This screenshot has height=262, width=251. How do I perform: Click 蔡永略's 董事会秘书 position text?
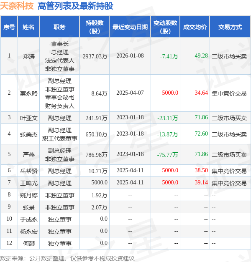(60, 98)
